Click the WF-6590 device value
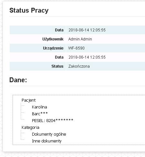145x157 pixels. pos(76,48)
